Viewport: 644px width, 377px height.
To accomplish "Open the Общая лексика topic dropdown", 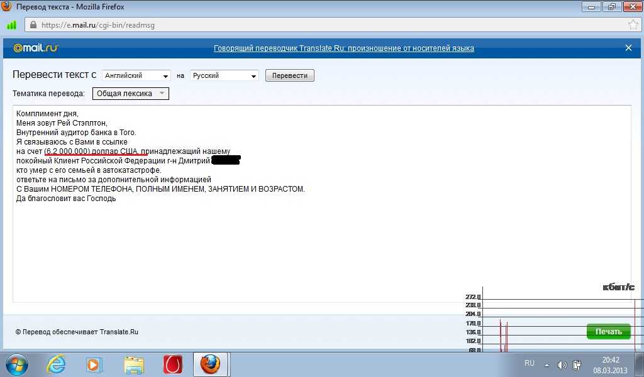I will tap(131, 94).
